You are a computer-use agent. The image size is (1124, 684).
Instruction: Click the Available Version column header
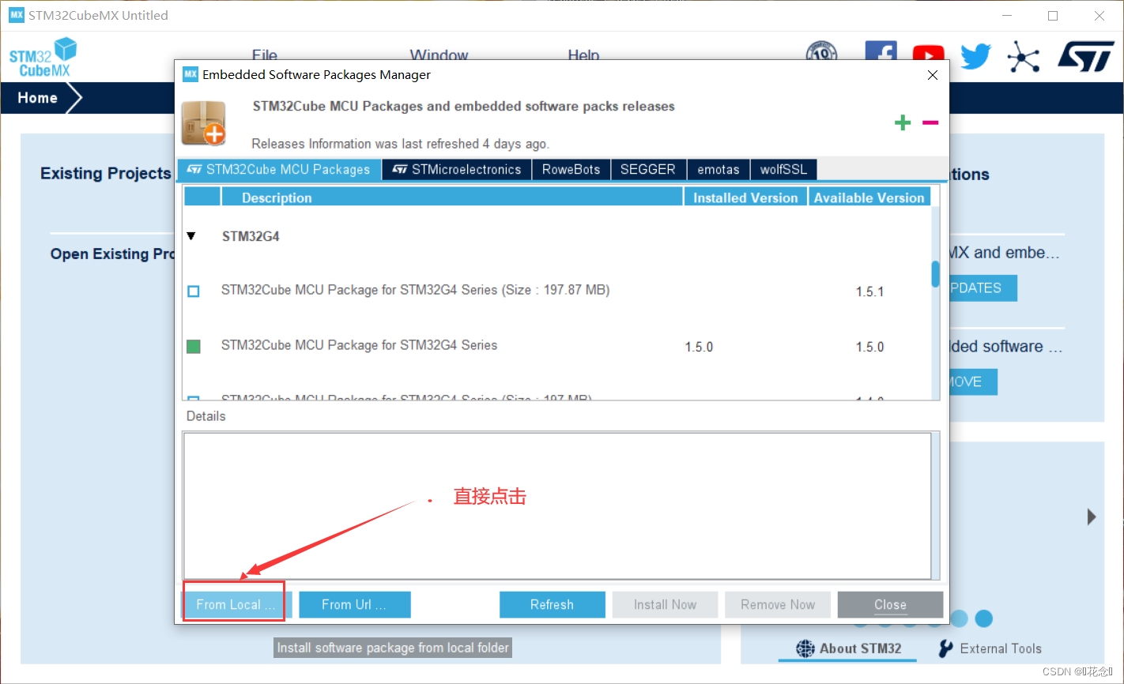pos(869,197)
